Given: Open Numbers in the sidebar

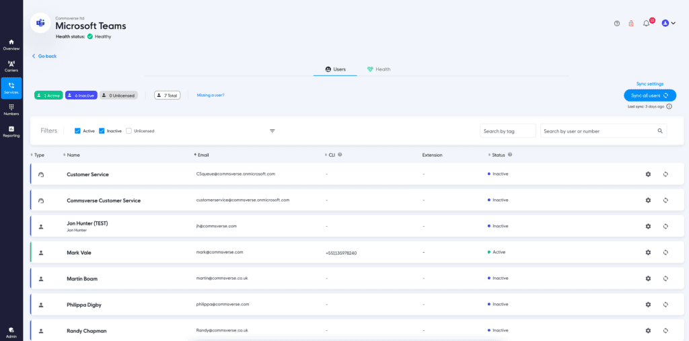Looking at the screenshot, I should click(11, 110).
